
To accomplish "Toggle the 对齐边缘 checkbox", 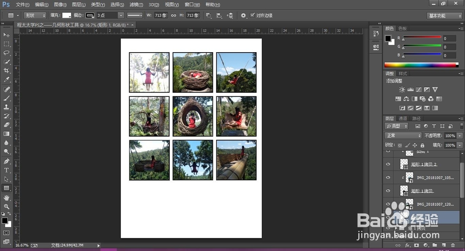I will click(252, 15).
